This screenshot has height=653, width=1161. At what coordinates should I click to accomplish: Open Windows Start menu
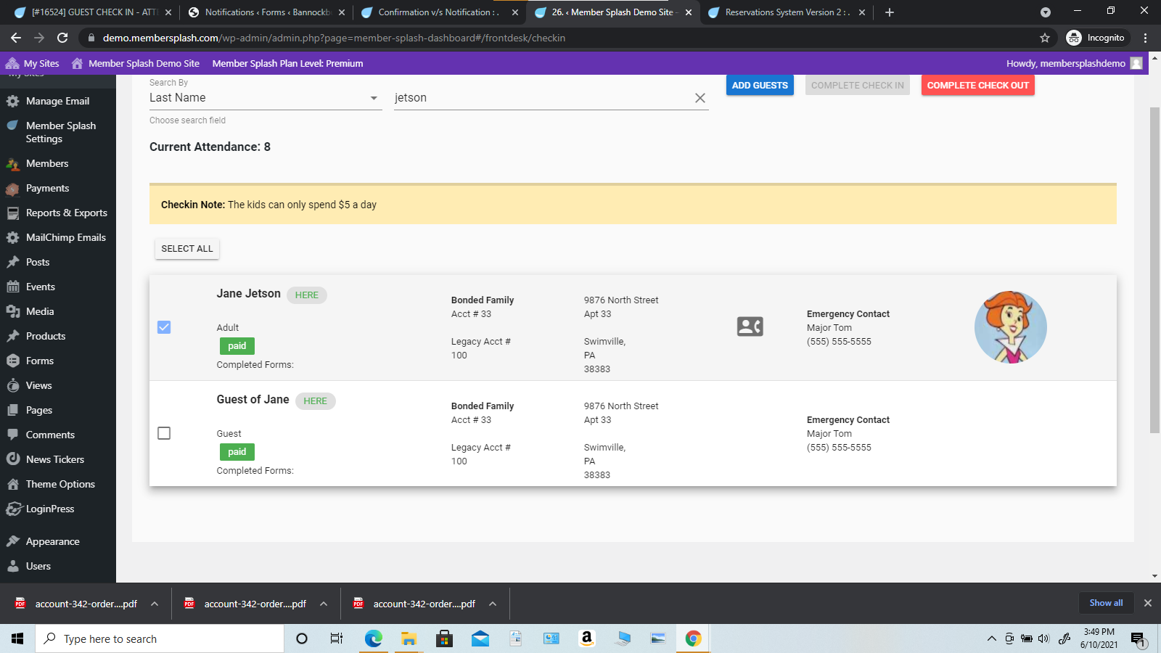pyautogui.click(x=17, y=638)
